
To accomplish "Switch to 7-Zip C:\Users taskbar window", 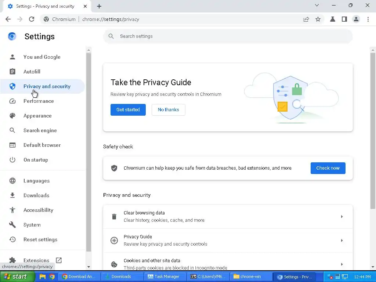I will (x=208, y=276).
